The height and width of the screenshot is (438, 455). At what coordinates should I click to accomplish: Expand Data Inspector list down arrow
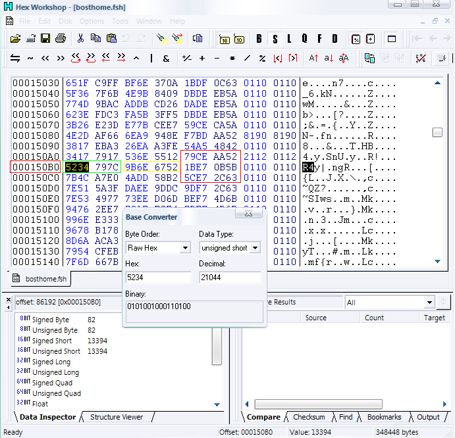(217, 404)
